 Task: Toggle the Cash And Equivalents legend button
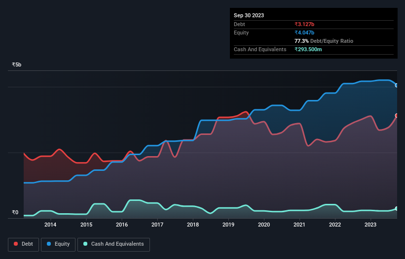click(113, 244)
